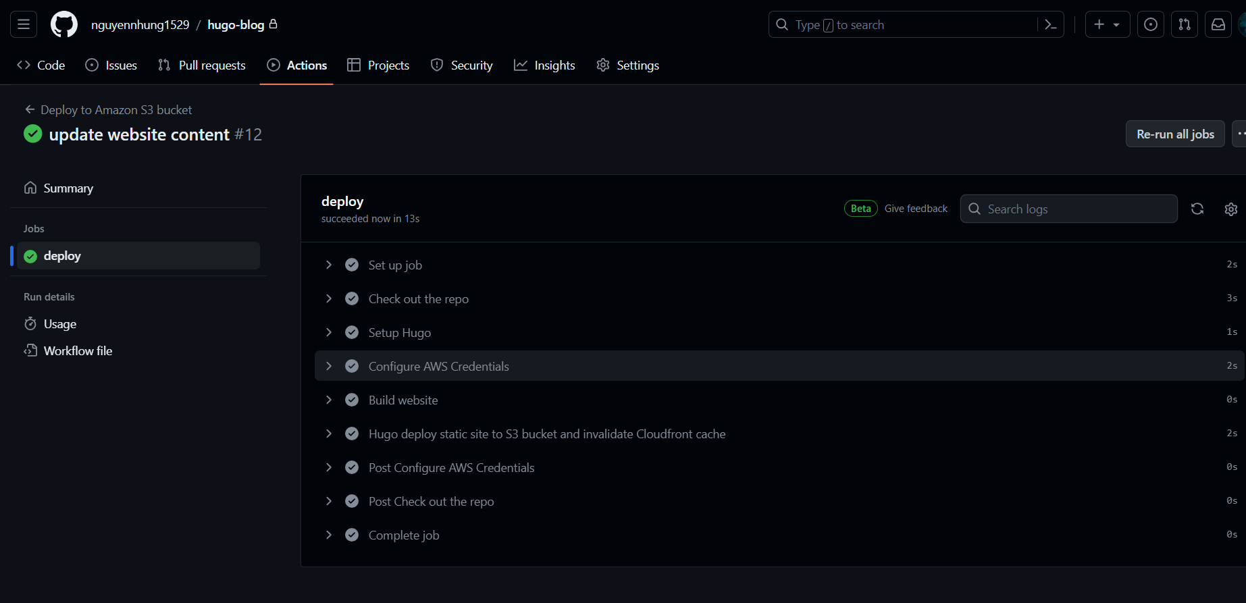Click the success check icon for Setup Hugo
The image size is (1246, 603).
pyautogui.click(x=352, y=332)
